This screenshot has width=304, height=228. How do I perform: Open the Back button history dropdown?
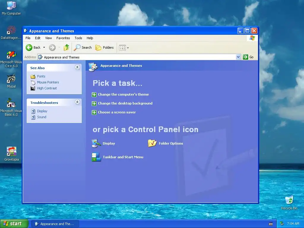pos(44,47)
